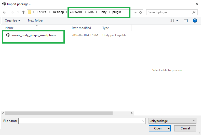Click the horizontal scrollbar right arrow
This screenshot has width=201, height=135.
point(132,113)
